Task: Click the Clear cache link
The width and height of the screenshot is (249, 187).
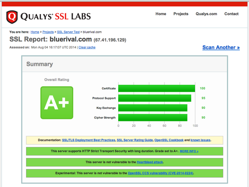Action: click(x=87, y=47)
